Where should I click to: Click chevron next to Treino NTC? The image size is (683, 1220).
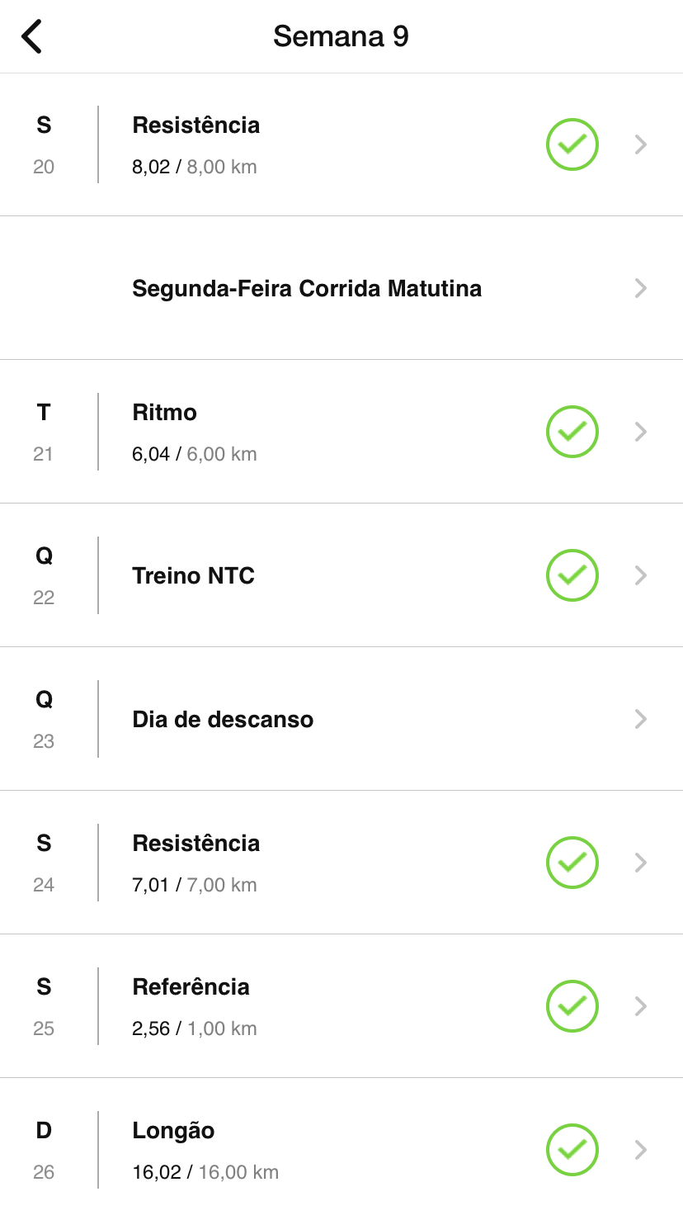click(641, 575)
